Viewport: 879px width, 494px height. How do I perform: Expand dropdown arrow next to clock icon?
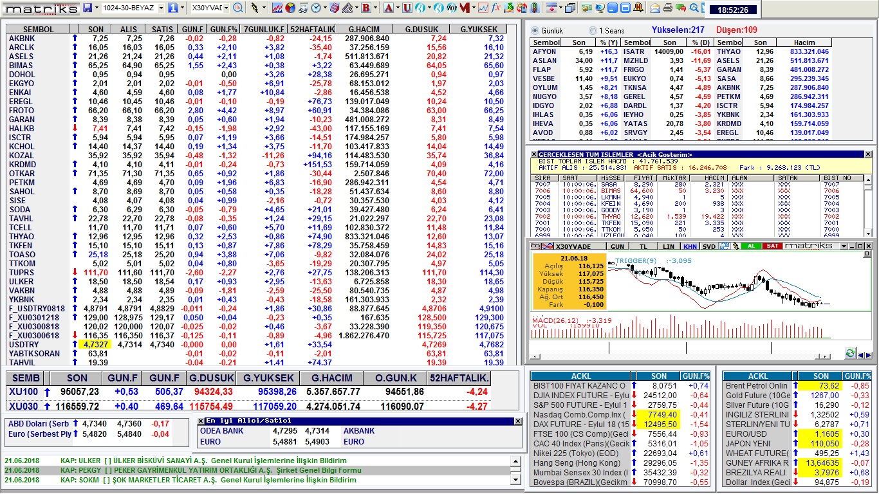pos(325,8)
